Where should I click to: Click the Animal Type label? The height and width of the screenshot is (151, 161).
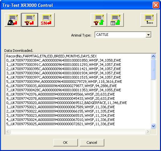point(81,35)
